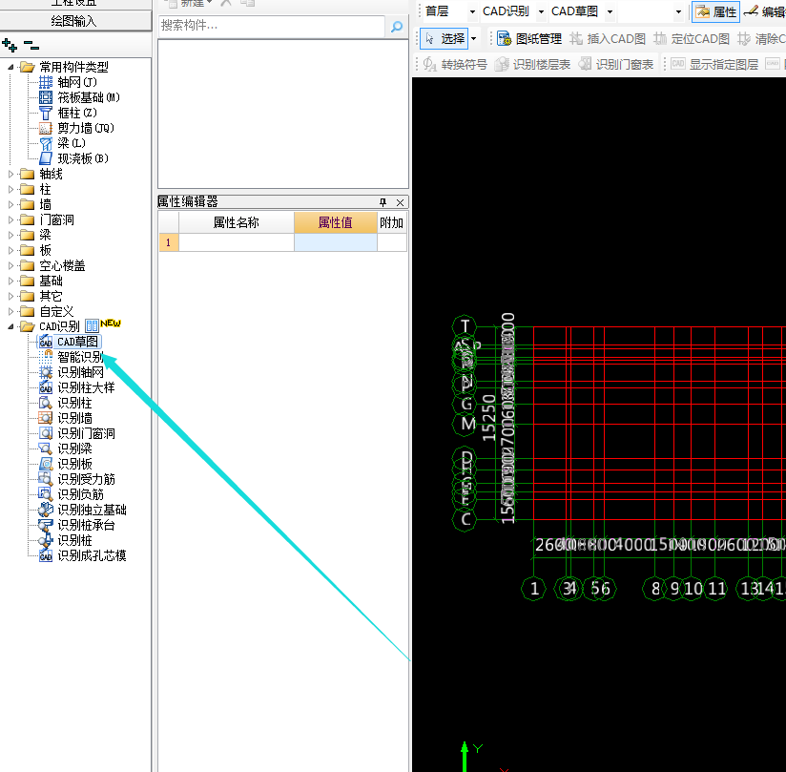Open 识别板 tool
Screen dimensions: 786x772
pos(66,464)
